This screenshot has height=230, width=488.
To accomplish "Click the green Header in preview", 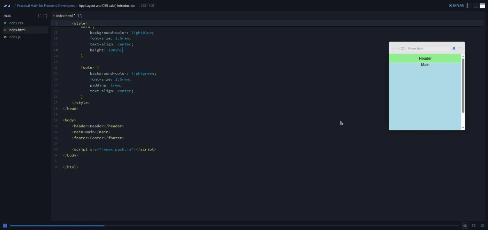I will click(425, 58).
